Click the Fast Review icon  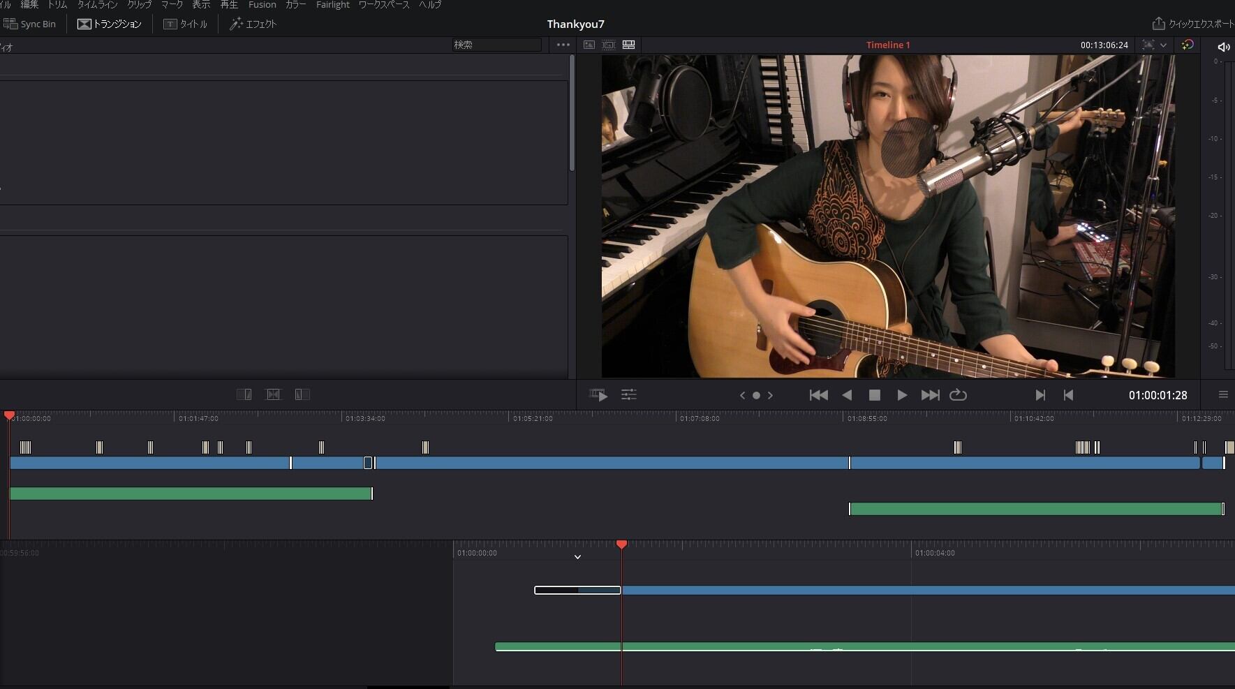coord(598,395)
